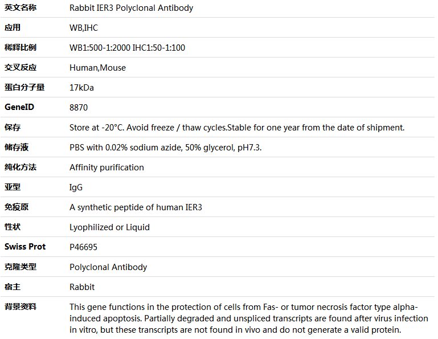
Task: Click the "Affinity purification" value
Action: click(x=107, y=168)
